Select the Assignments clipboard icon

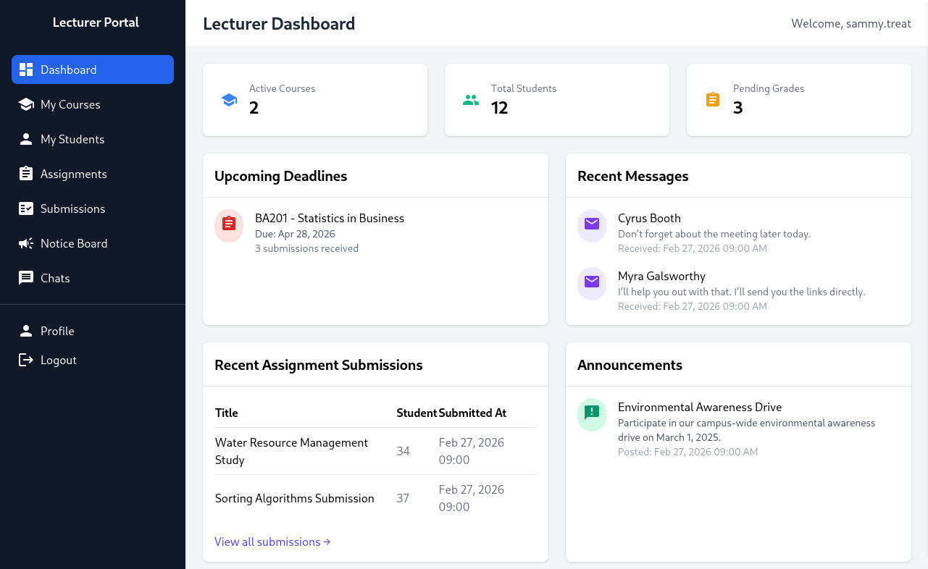(x=26, y=174)
